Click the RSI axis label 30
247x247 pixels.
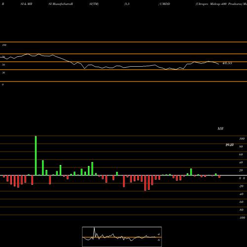[3, 73]
